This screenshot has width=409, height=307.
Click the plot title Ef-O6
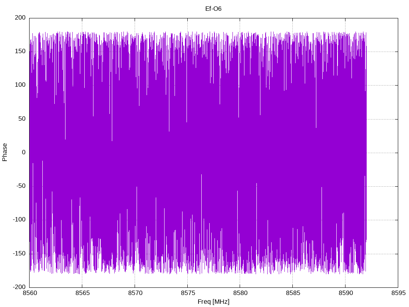point(213,9)
